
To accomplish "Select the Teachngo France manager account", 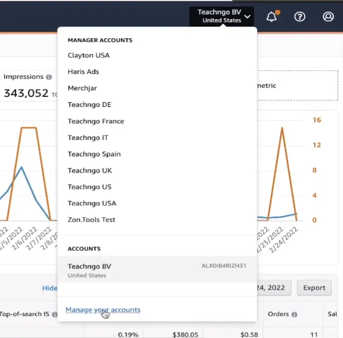I will point(96,121).
